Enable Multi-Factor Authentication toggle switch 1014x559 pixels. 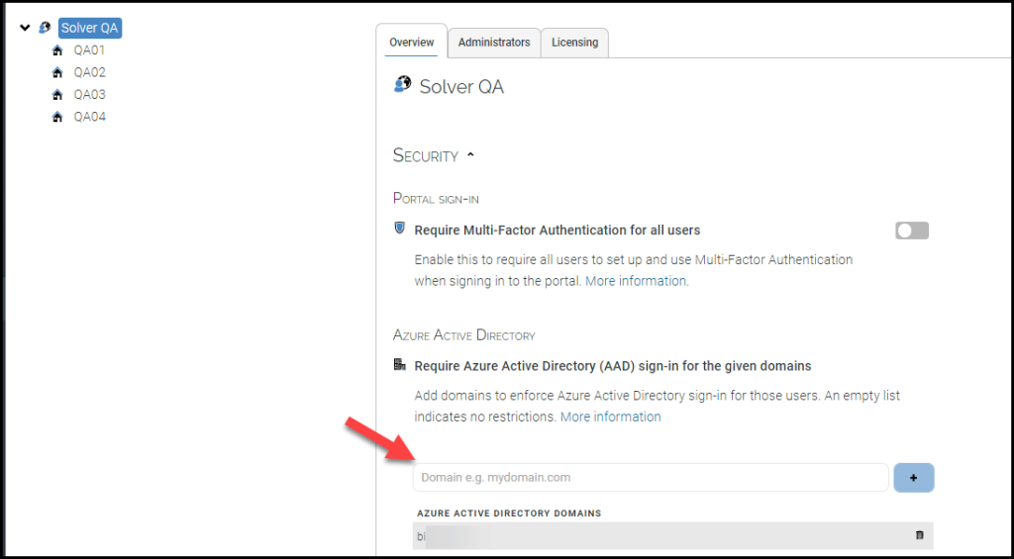(911, 231)
